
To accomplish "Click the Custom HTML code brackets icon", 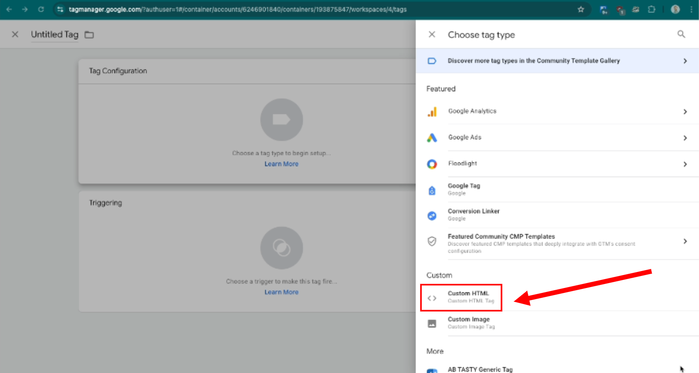I will click(432, 298).
